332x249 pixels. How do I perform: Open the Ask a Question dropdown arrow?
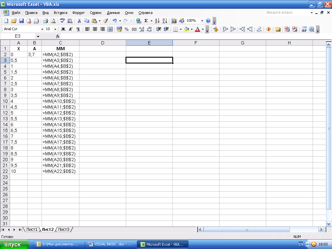(312, 13)
